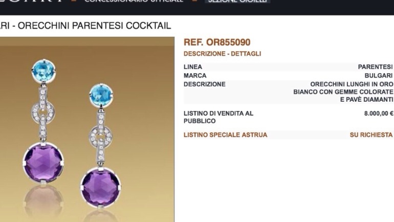This screenshot has width=394, height=222.
Task: Click the orange square separator before Sezione Gioielli
Action: click(195, 1)
